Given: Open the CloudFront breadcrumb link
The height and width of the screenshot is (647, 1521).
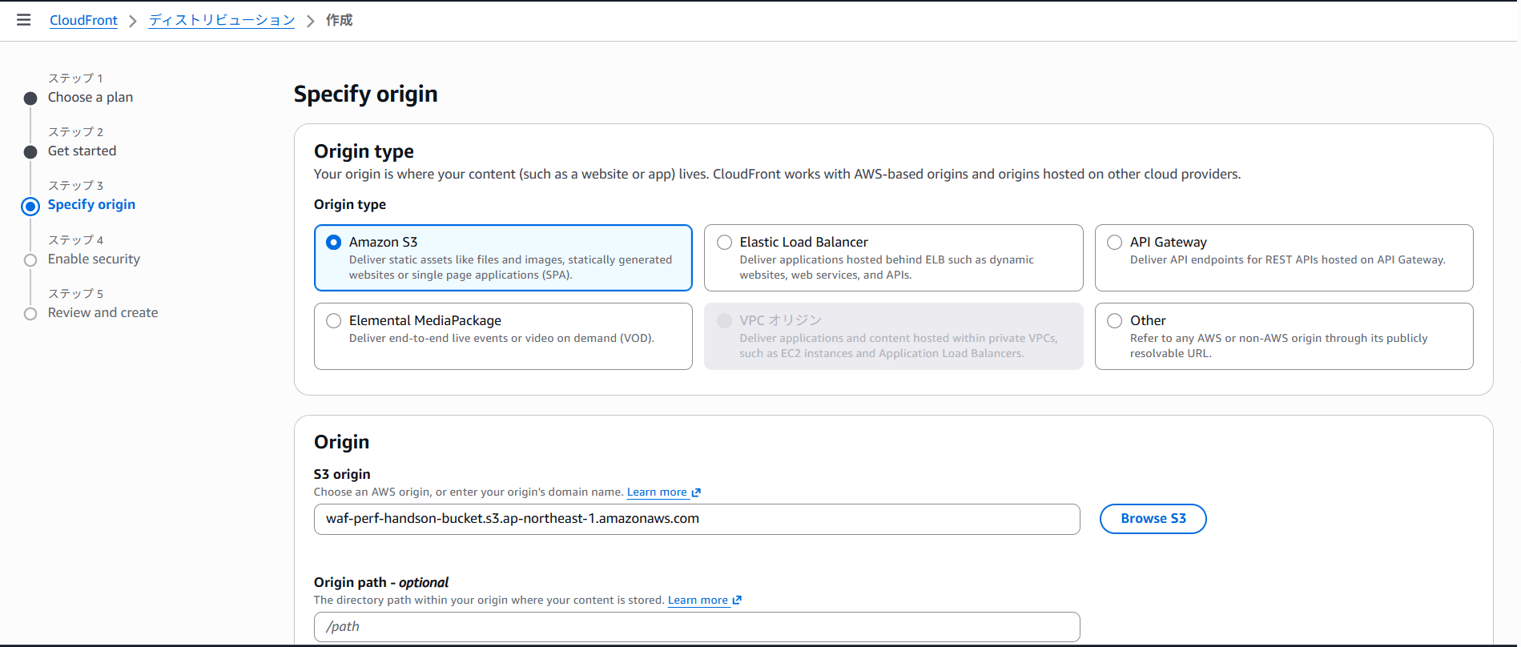Looking at the screenshot, I should point(83,20).
